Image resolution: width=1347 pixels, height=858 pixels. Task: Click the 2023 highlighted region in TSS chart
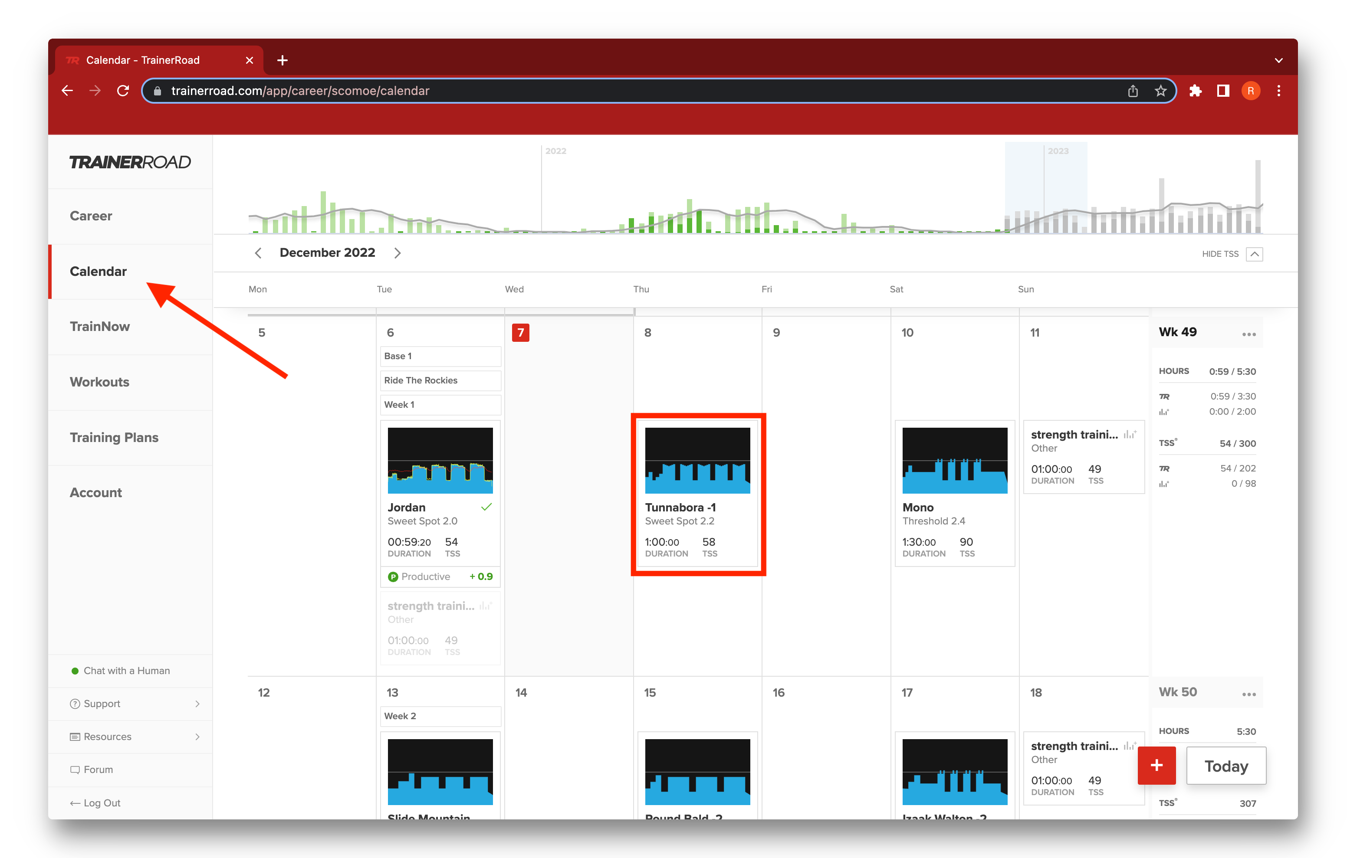pos(1045,187)
